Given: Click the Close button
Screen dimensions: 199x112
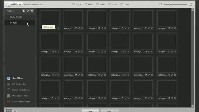Looking at the screenshot, I should pyautogui.click(x=90, y=111).
